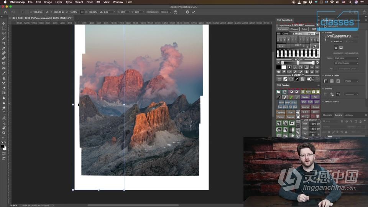
Task: Cancel transform with the circle-slash icon
Action: (187, 12)
